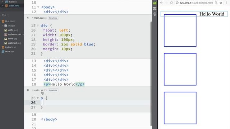This screenshot has height=129, width=230.
Task: Select main.css in the working files list
Action: click(13, 2)
